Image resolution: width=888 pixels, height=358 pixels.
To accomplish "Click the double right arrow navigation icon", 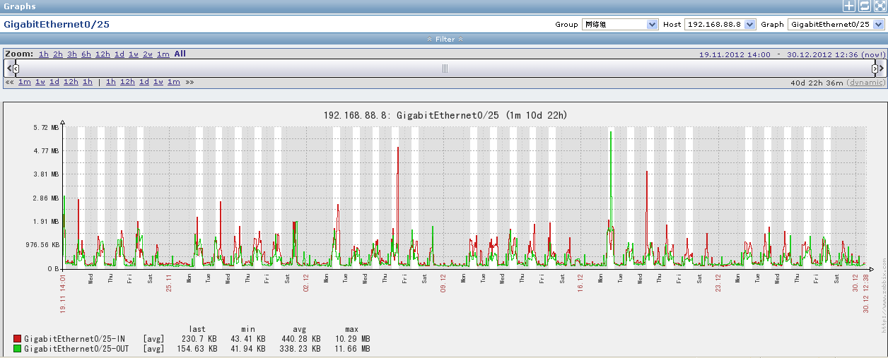I will click(x=189, y=82).
